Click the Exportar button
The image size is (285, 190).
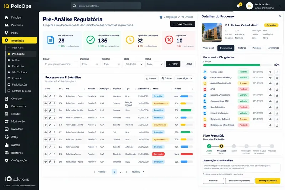(x=151, y=78)
